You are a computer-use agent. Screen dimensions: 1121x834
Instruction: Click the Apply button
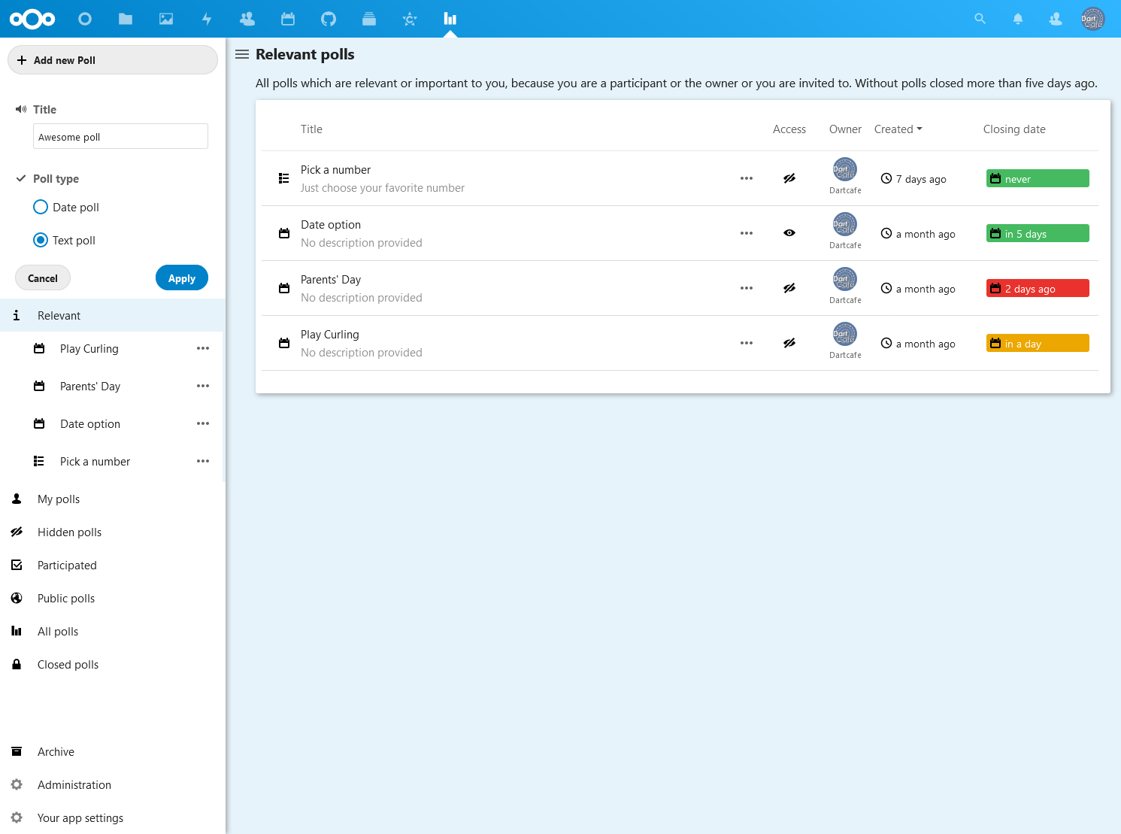click(x=181, y=277)
